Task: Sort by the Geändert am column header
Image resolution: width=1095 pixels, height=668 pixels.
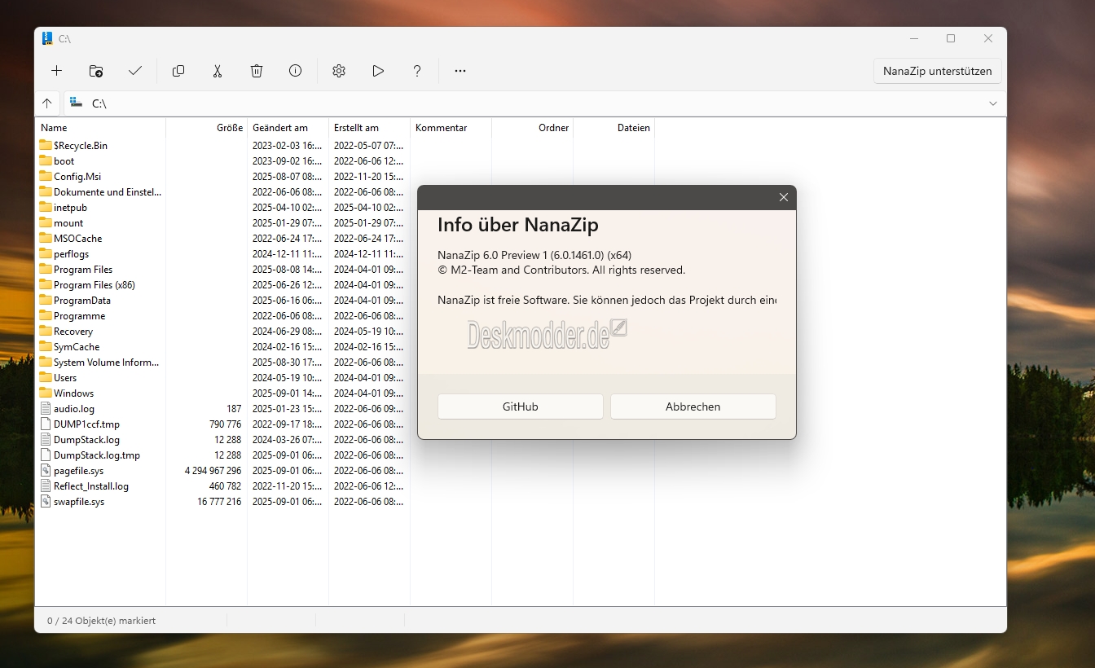Action: point(288,128)
